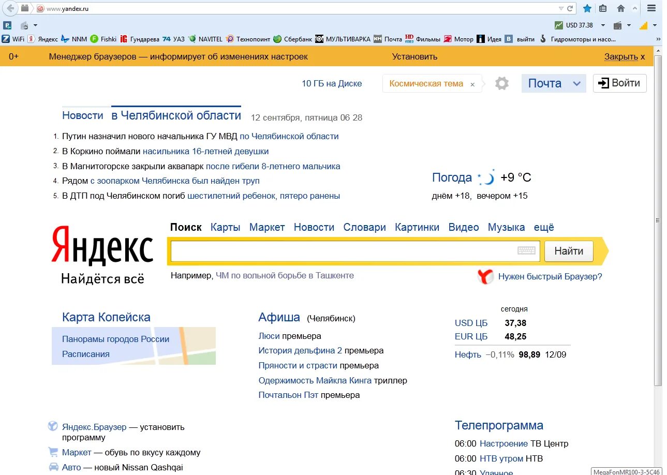Open Сбербанк bookmark
Screen dimensions: 667x475
(x=293, y=39)
